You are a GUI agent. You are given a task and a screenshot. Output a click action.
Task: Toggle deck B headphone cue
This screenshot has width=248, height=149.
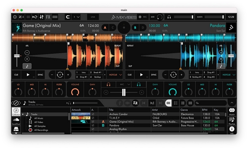pos(139,84)
